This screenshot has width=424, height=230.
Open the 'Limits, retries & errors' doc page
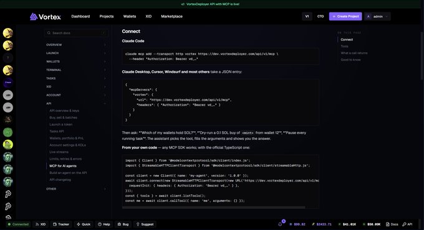pos(65,159)
